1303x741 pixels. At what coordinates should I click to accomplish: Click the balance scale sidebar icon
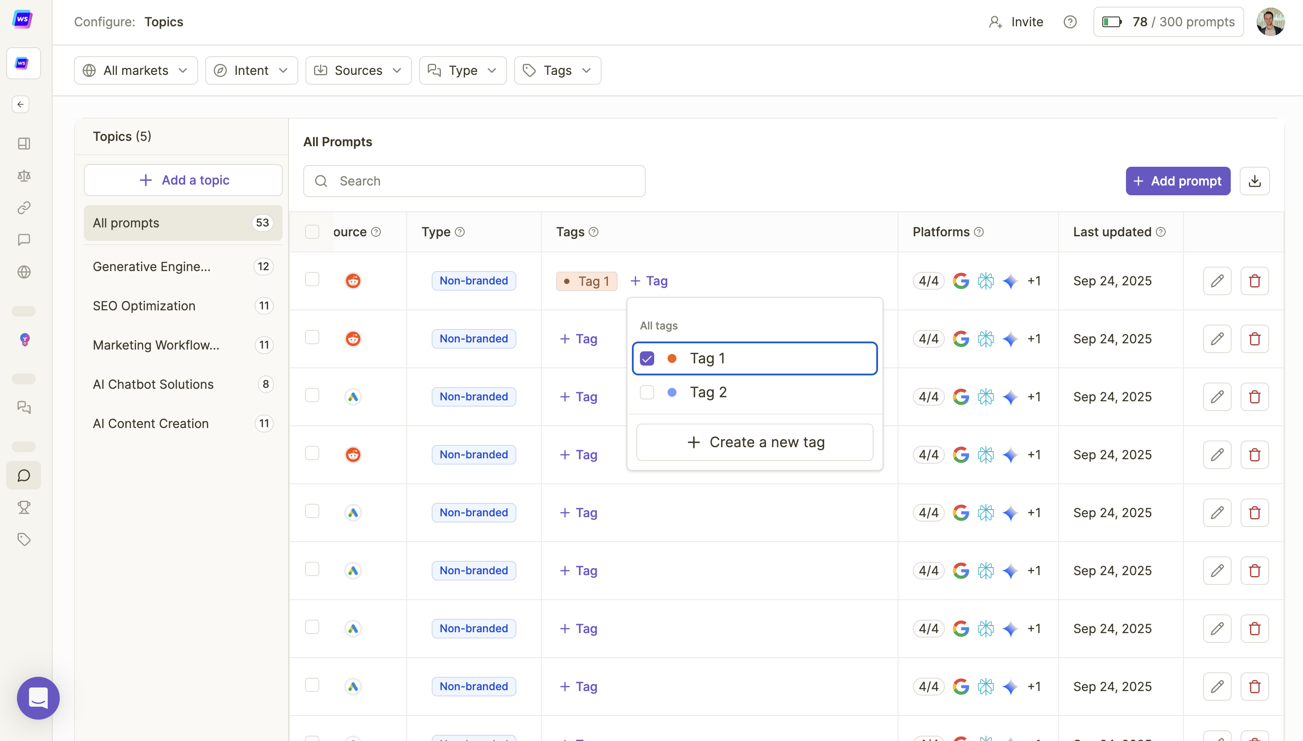pyautogui.click(x=24, y=176)
